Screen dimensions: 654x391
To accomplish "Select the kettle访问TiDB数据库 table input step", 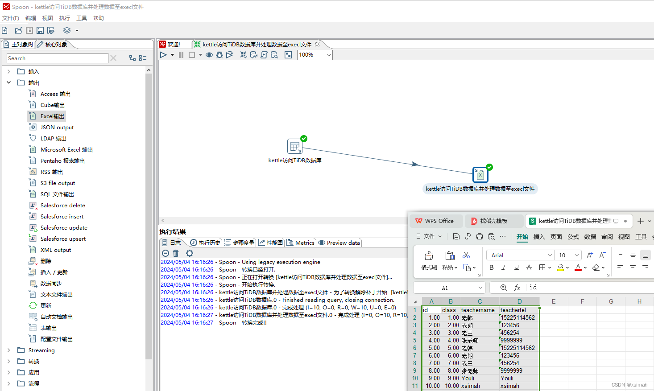I will [x=295, y=146].
